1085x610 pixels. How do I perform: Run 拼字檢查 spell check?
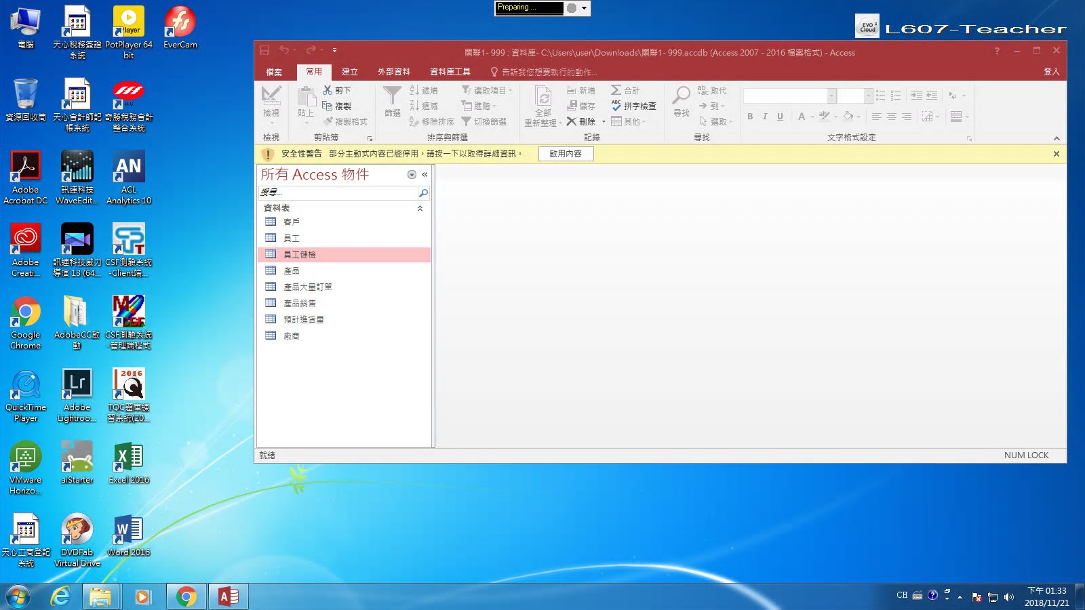click(x=633, y=106)
